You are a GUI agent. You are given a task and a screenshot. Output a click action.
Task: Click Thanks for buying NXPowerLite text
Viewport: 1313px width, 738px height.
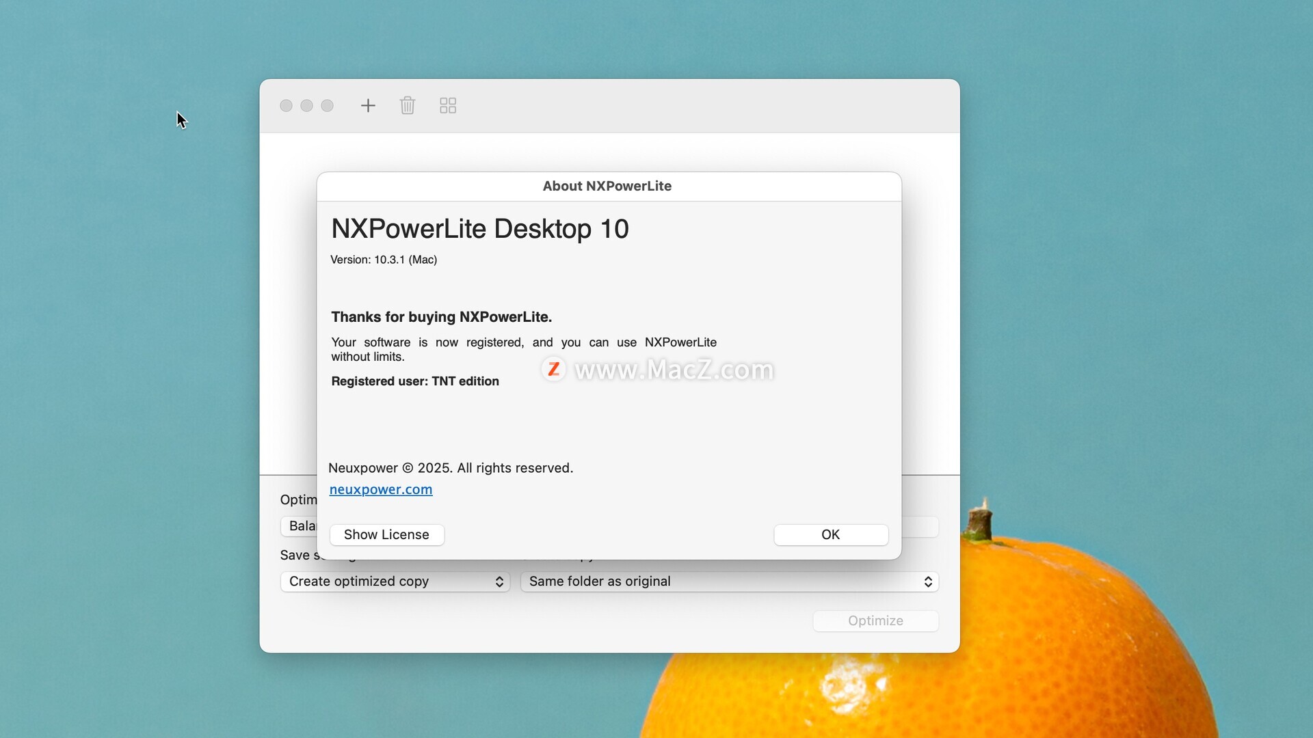tap(442, 317)
